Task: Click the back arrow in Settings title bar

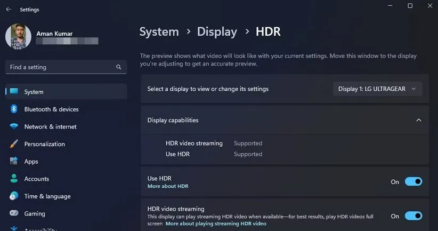Action: [9, 10]
